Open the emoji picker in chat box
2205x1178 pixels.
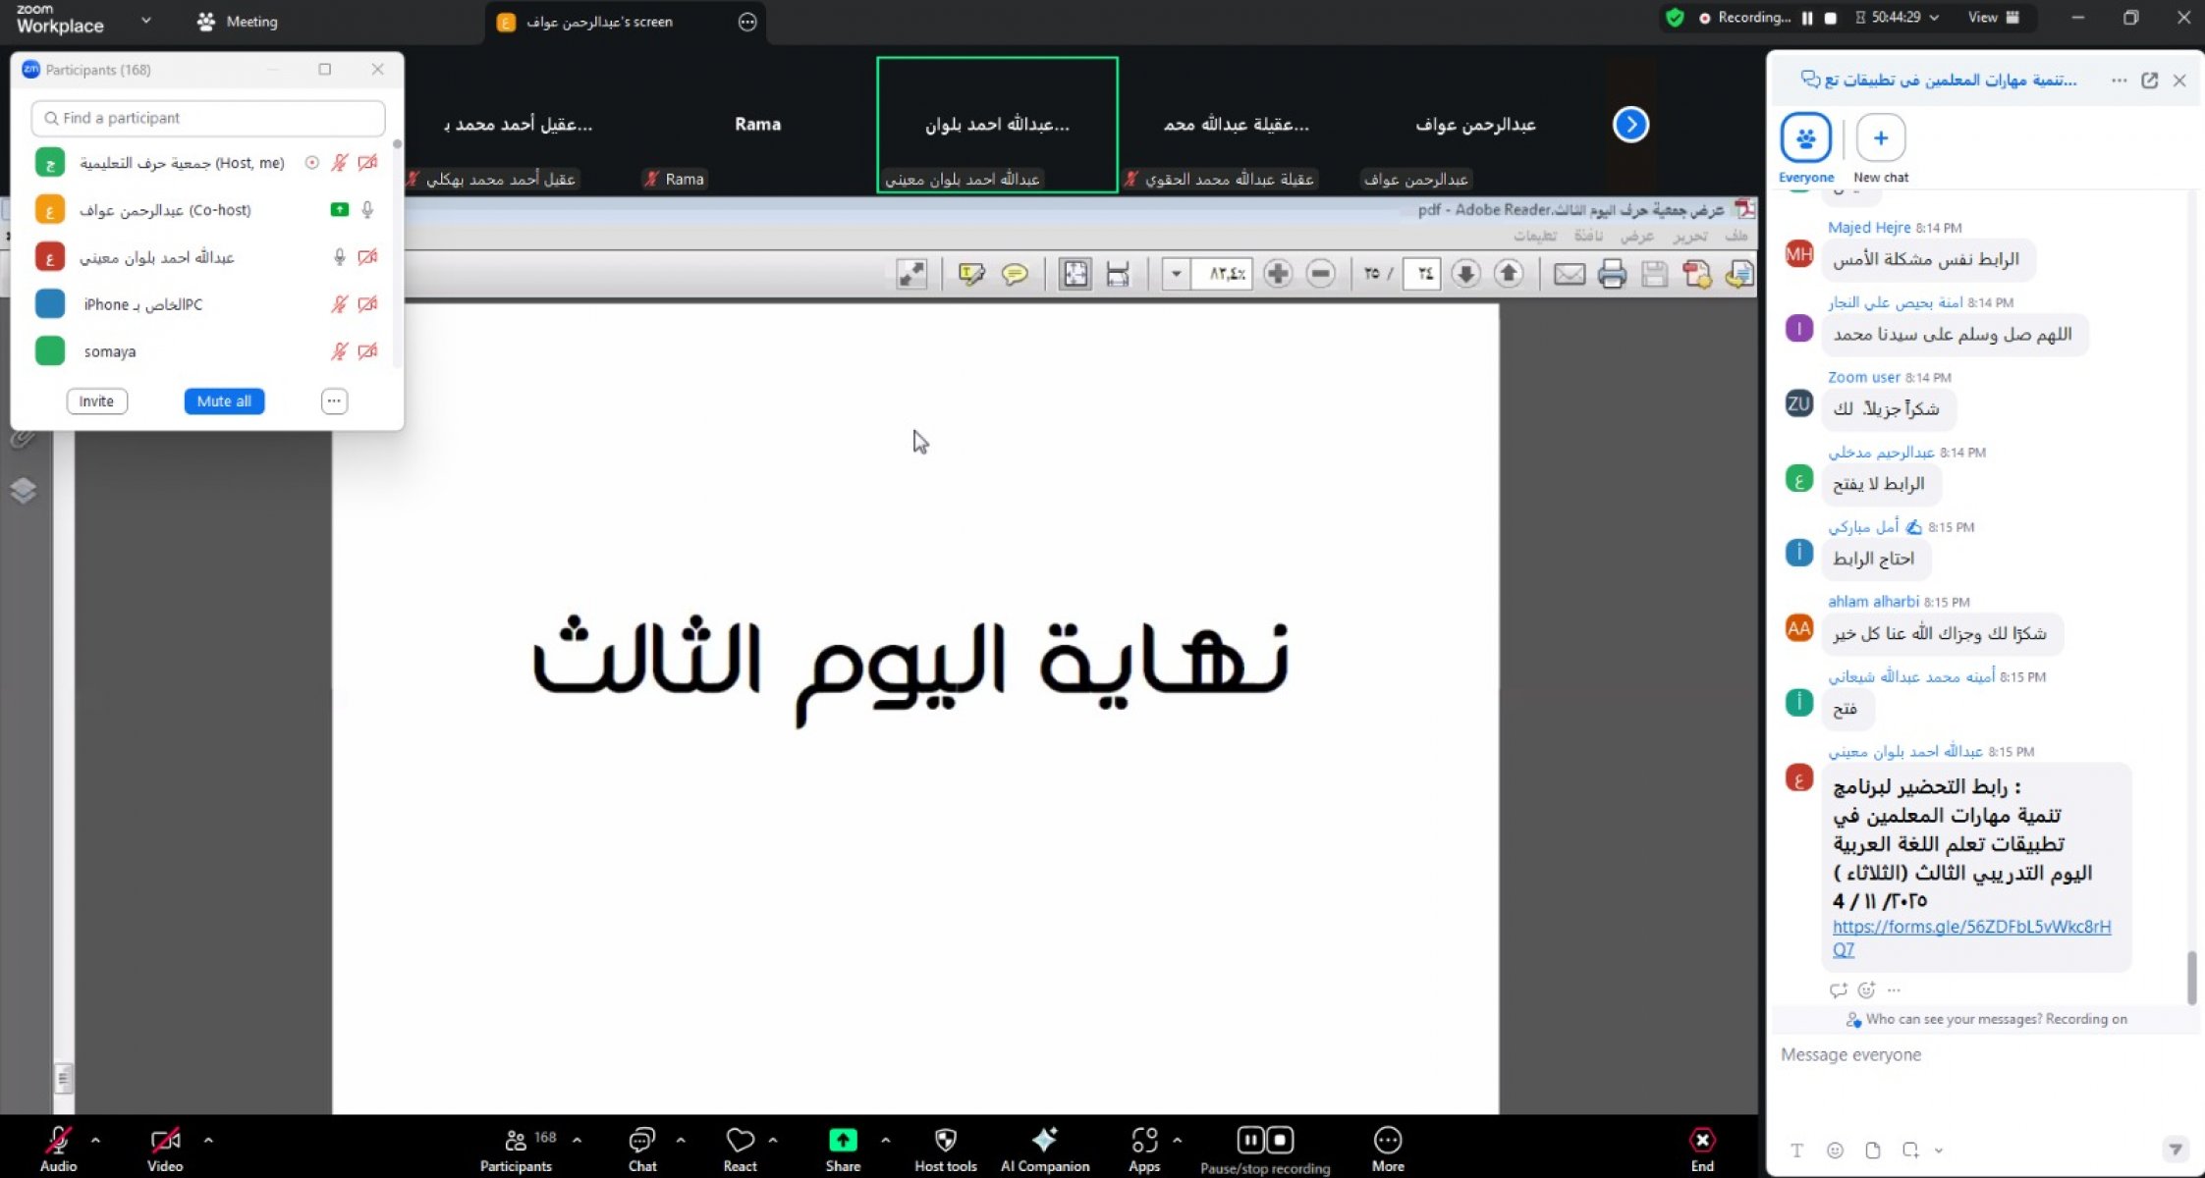1835,1151
